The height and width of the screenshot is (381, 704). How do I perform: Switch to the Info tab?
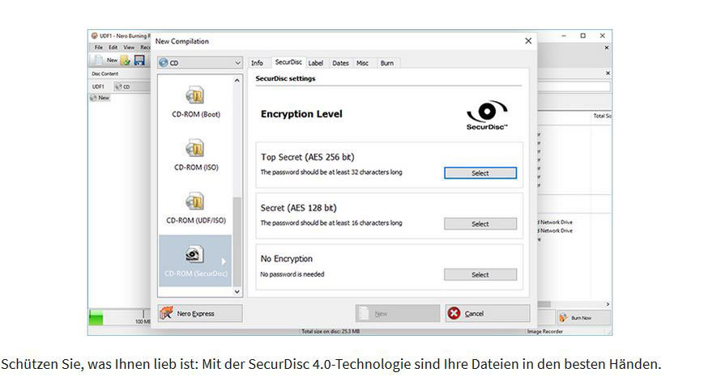click(x=258, y=63)
